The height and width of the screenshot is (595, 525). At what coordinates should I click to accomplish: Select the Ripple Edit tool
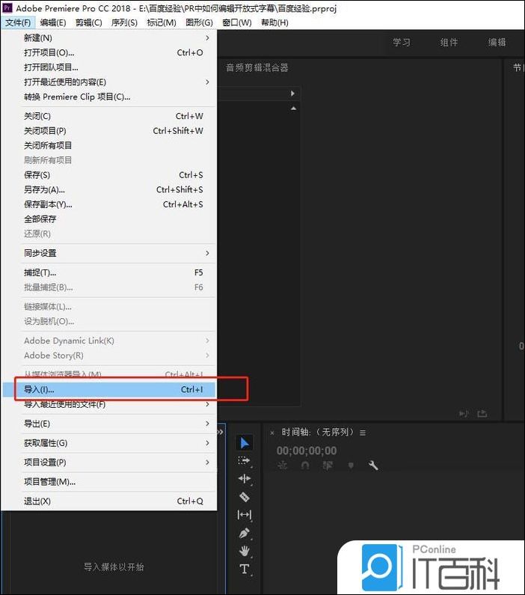pos(245,479)
